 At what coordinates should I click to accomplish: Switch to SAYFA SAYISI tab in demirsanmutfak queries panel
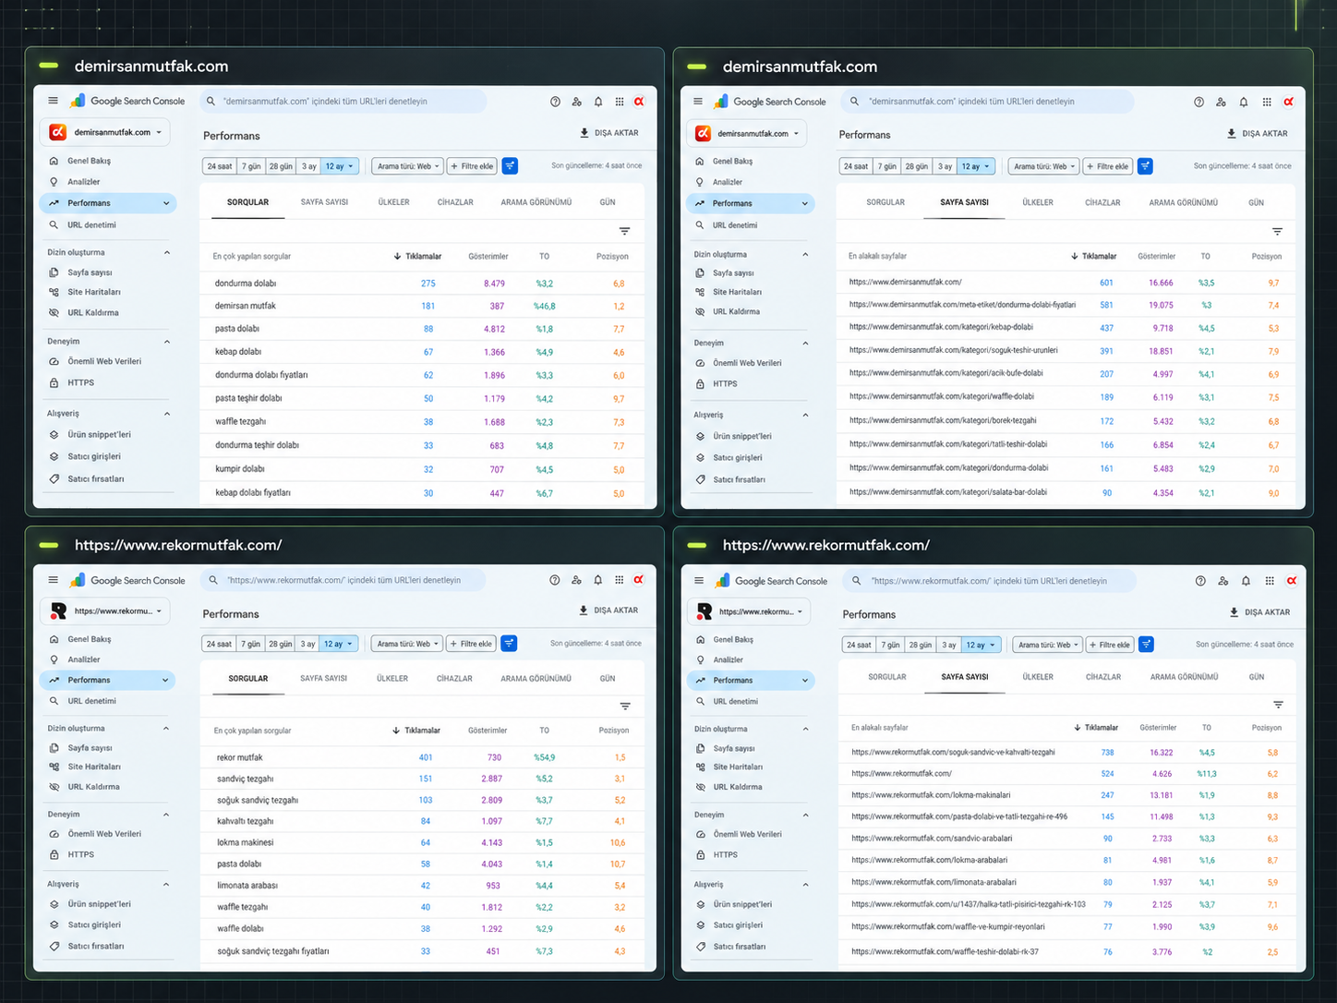324,202
